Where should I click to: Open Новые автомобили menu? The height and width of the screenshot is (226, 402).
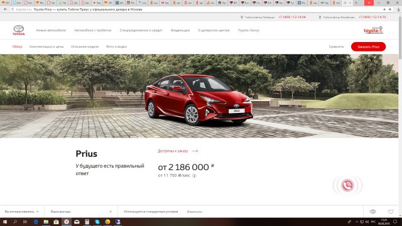pos(51,30)
